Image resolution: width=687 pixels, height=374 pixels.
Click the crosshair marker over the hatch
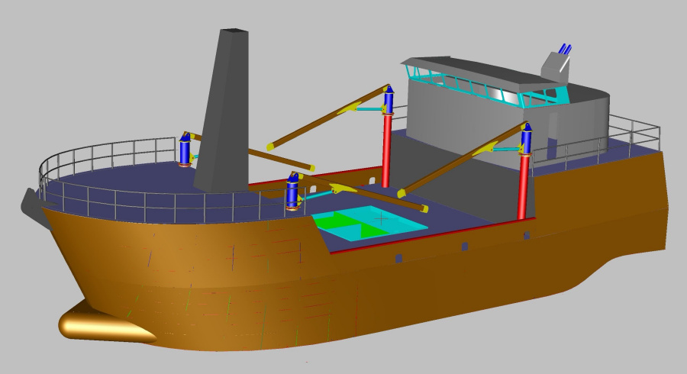(x=382, y=218)
